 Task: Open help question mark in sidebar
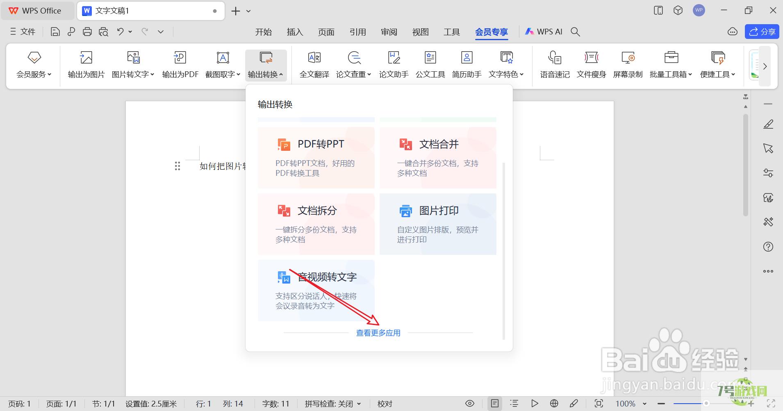coord(768,247)
